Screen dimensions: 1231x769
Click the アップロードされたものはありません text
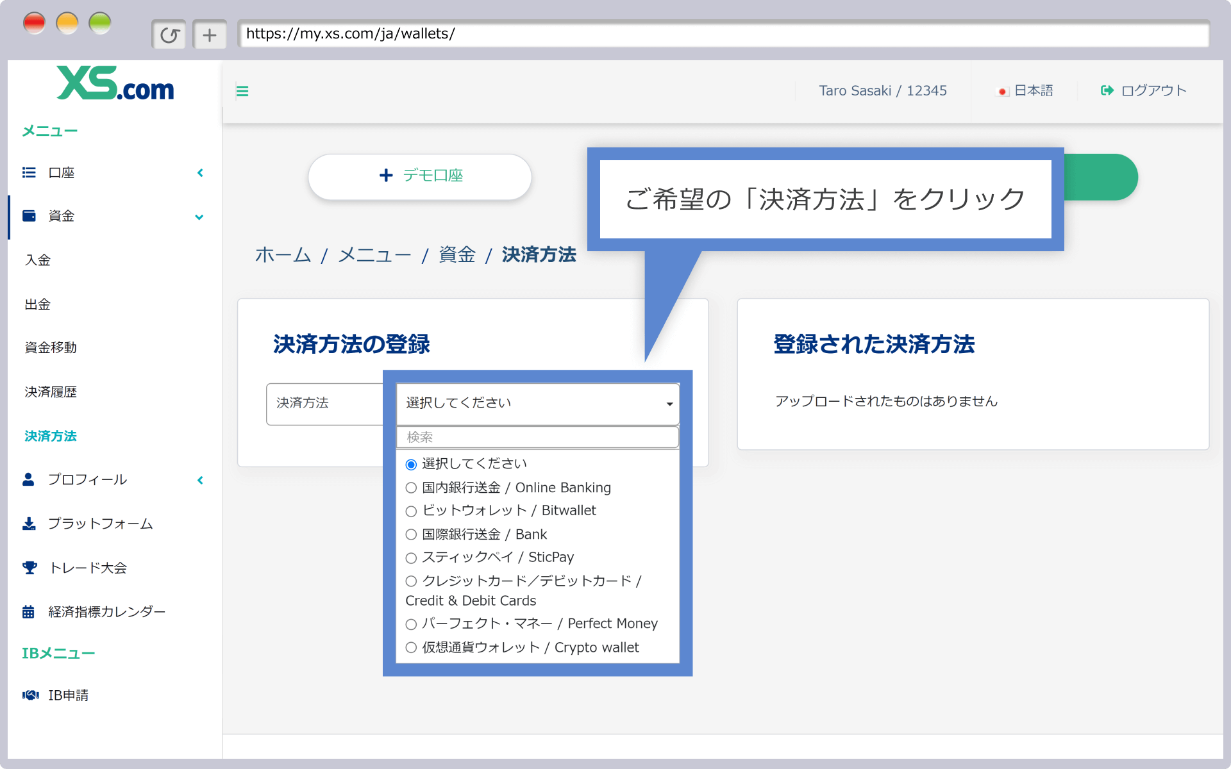886,401
